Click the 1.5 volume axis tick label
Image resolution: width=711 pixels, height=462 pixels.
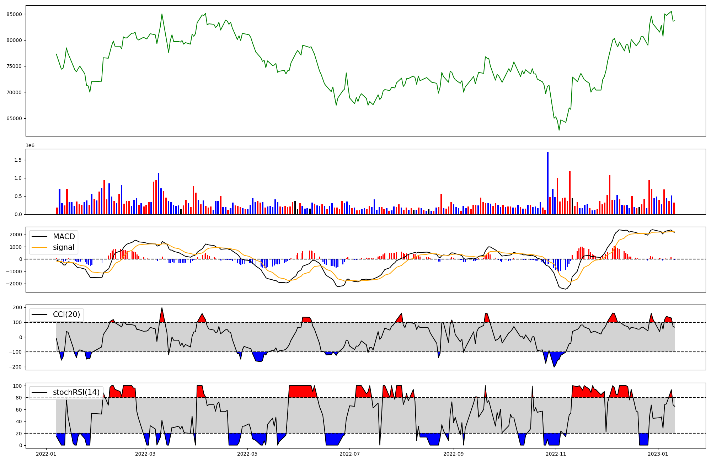point(18,160)
